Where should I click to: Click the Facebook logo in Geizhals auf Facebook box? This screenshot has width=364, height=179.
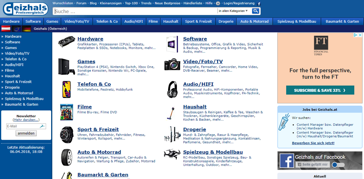click(287, 161)
